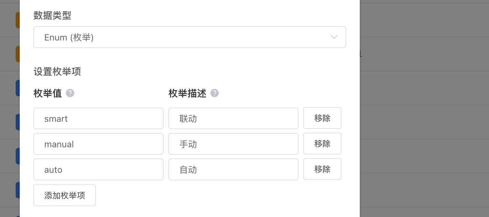Click the 设置枚举项 section label
489x217 pixels.
point(57,72)
